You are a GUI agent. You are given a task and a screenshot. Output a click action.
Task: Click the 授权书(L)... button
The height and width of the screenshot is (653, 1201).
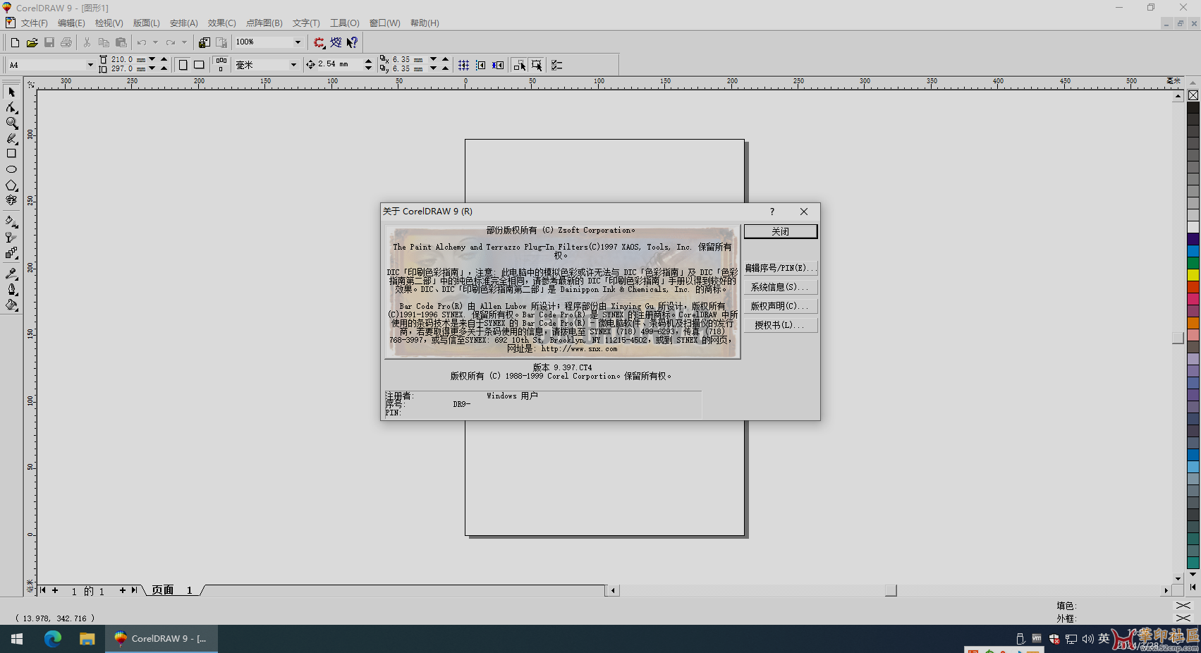coord(781,325)
